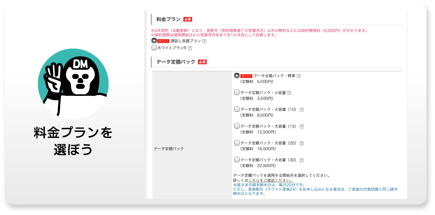Open help for データ定額パック・標準
Screen dimensions: 435x215
tap(299, 76)
